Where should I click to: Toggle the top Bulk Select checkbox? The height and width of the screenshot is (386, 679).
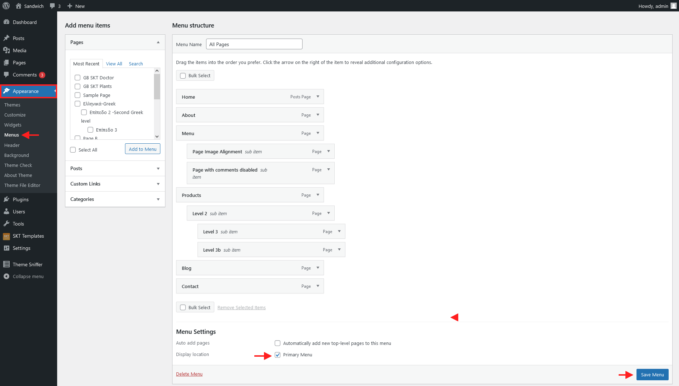[x=183, y=76]
